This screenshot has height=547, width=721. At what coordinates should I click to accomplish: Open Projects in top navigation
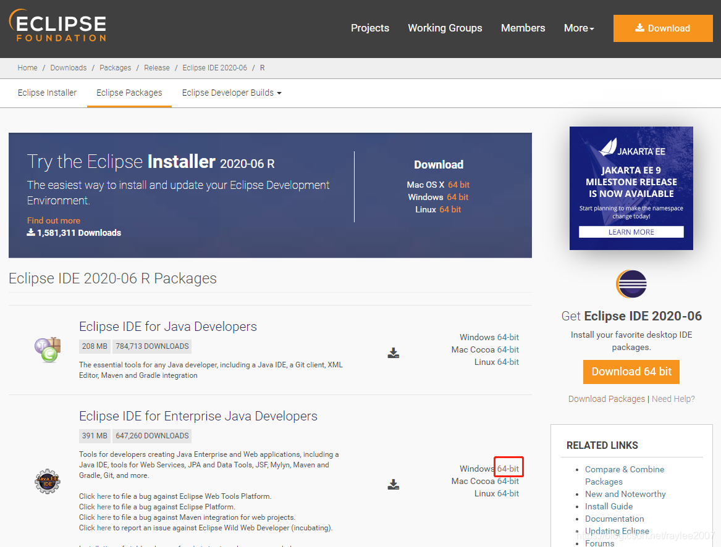(x=369, y=28)
